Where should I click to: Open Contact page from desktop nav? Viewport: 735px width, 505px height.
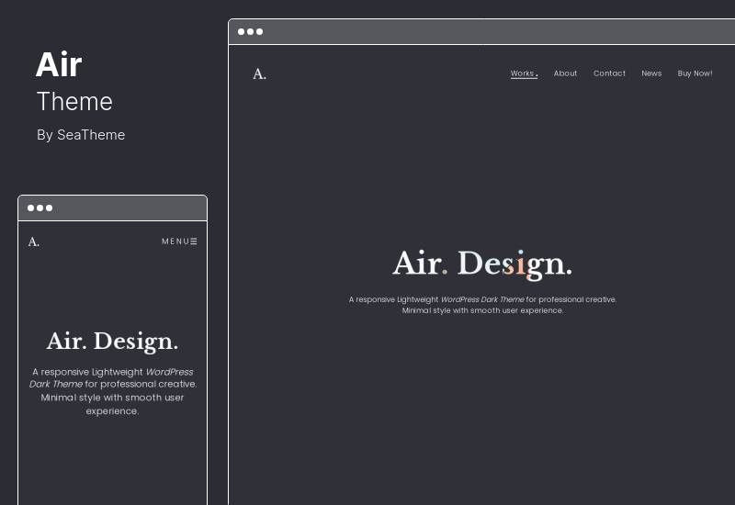click(x=609, y=73)
